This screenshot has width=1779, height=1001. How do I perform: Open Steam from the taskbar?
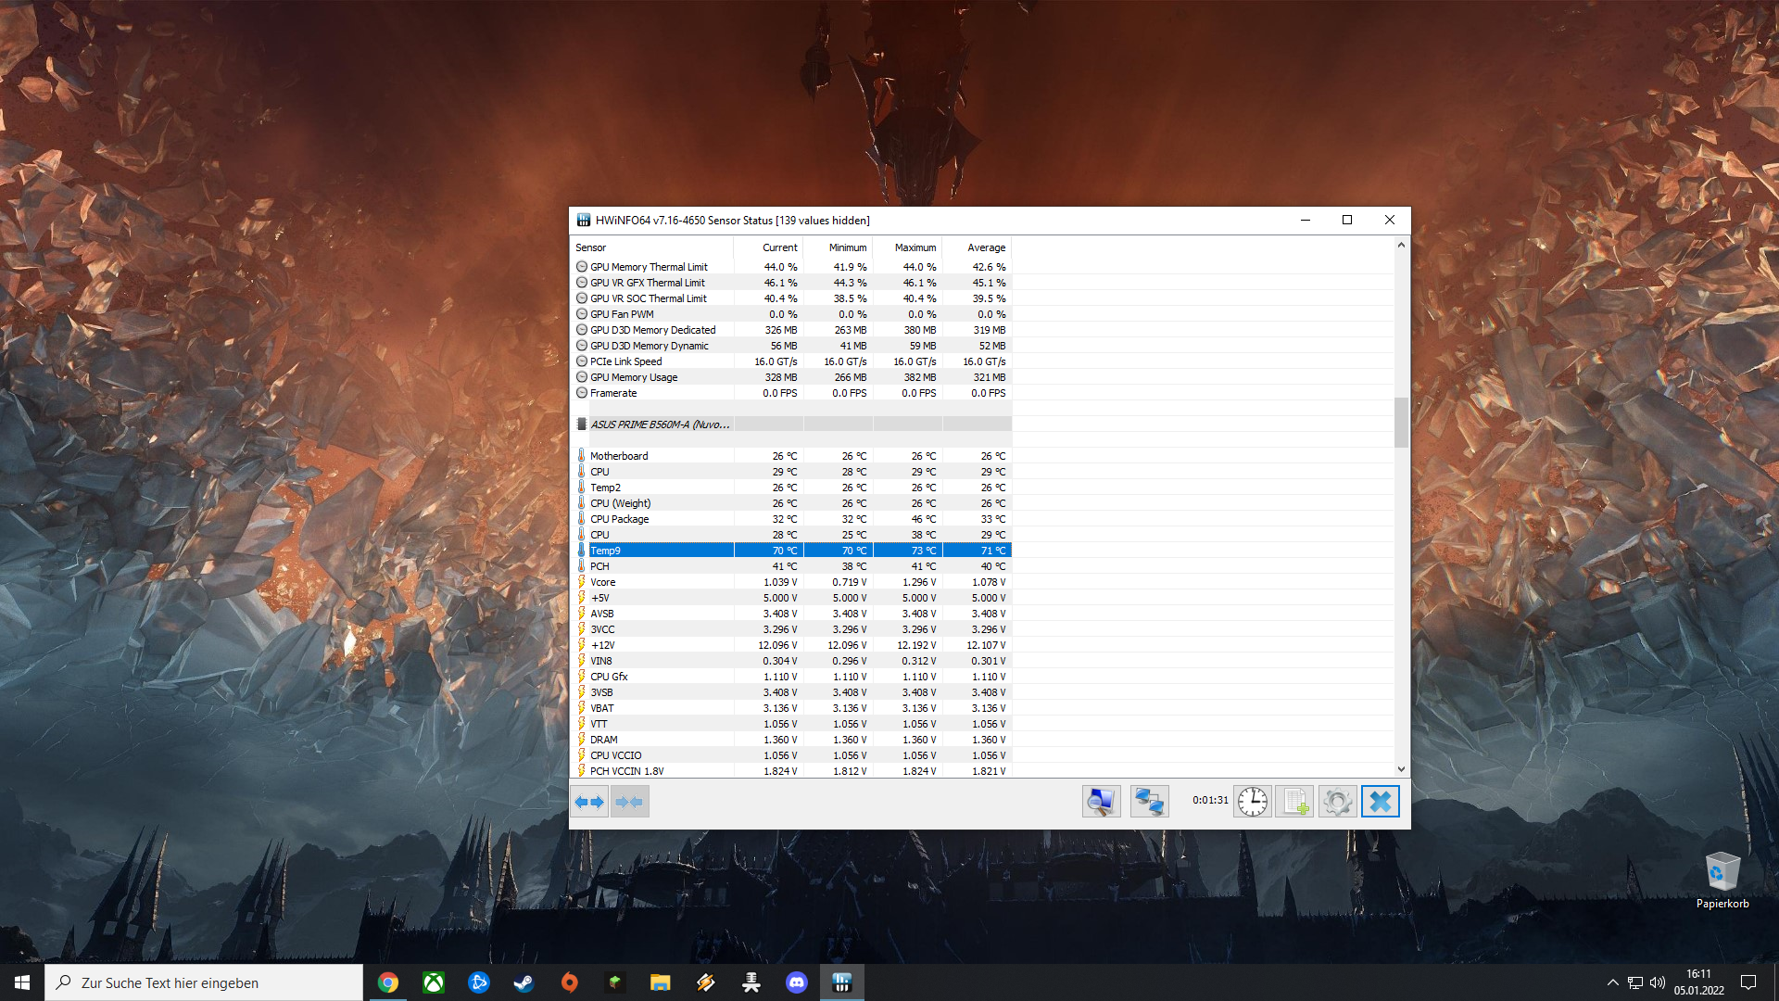[x=524, y=982]
